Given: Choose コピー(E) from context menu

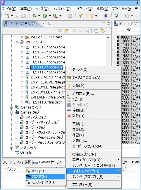Looking at the screenshot, I should click(93, 99).
